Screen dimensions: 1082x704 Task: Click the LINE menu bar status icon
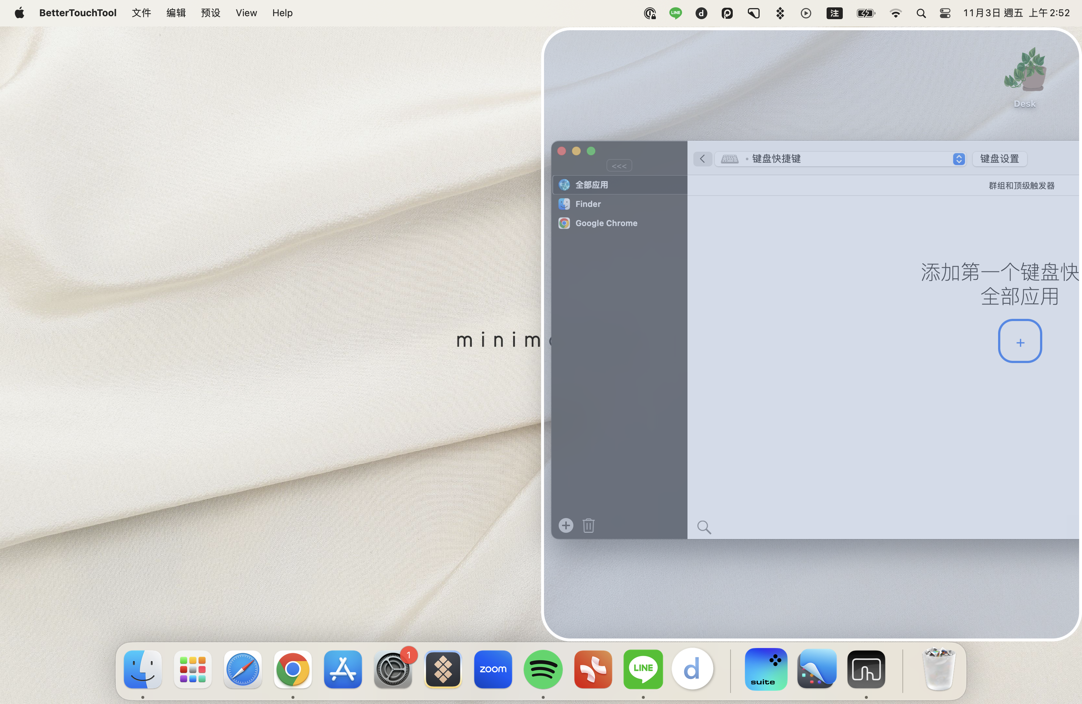[675, 13]
